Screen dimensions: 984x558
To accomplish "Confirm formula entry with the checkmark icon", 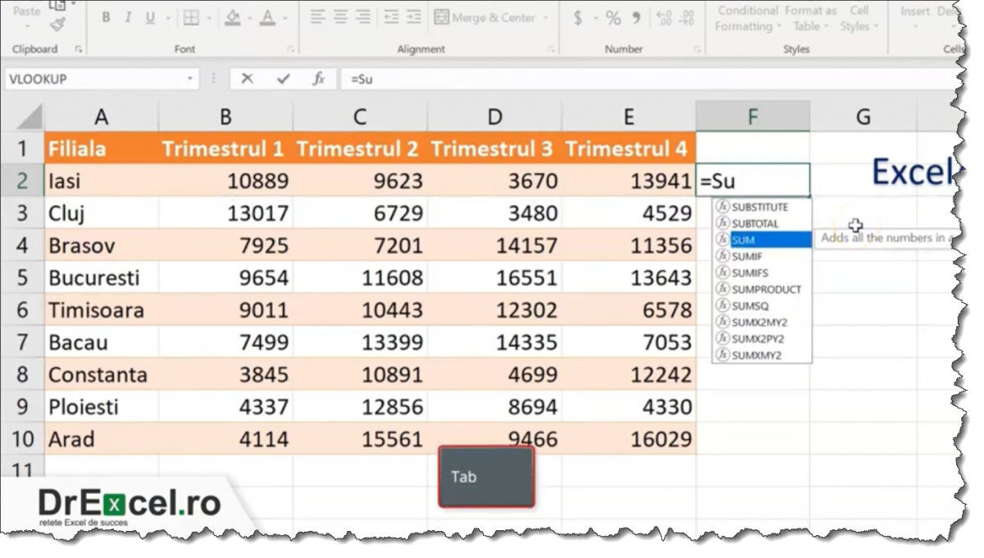I will pos(284,79).
